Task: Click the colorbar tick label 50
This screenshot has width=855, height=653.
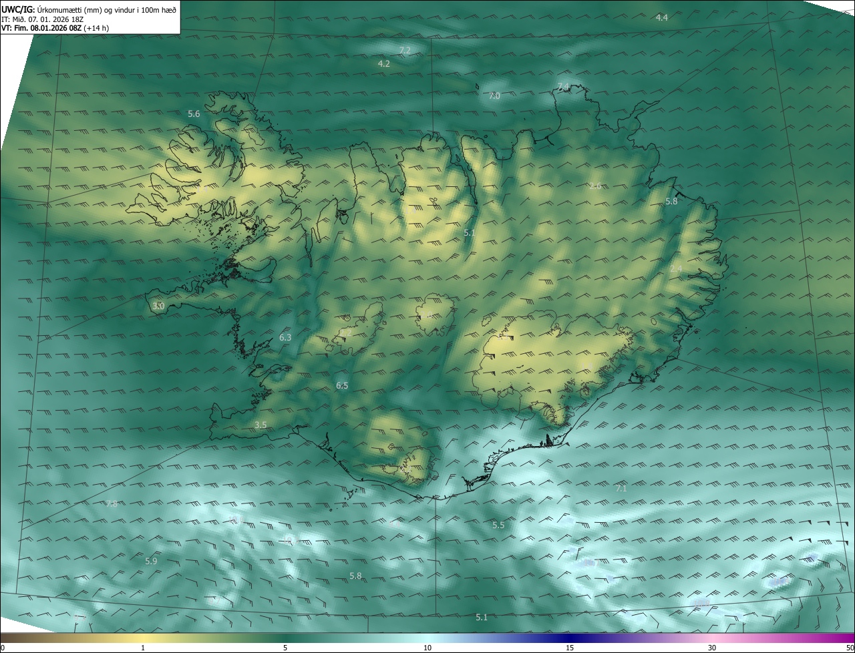Action: [x=850, y=648]
